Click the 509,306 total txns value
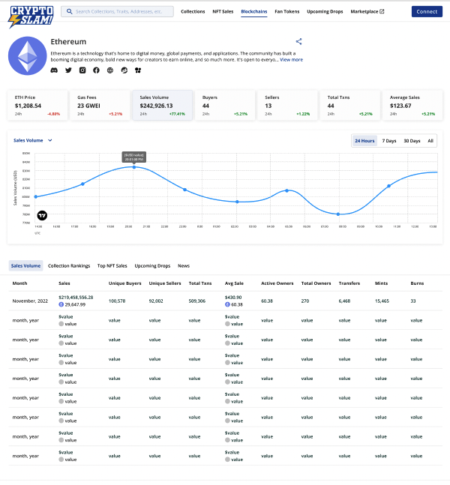 click(197, 301)
